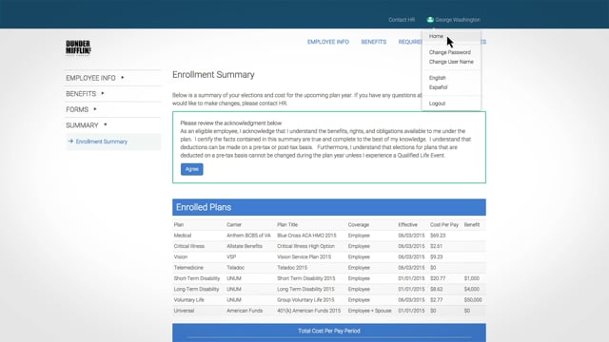The image size is (609, 342).
Task: Open the Enrollment Summary sidebar link
Action: click(x=102, y=142)
